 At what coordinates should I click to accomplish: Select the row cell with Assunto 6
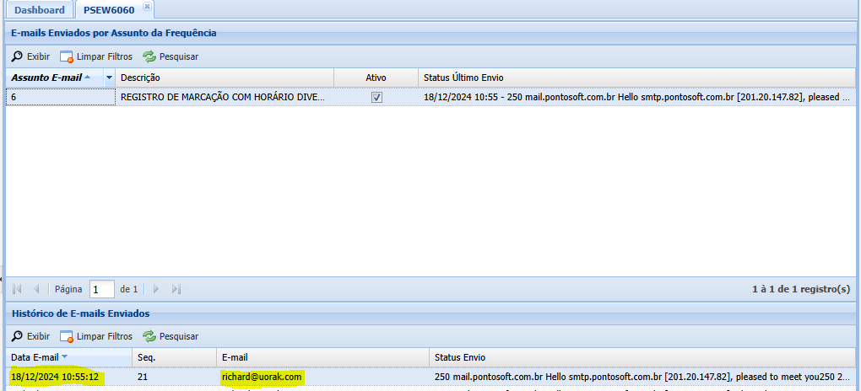61,97
